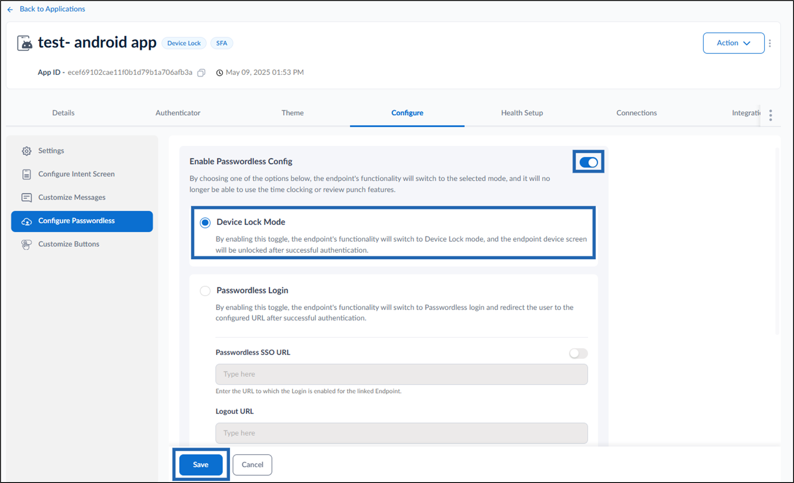Screen dimensions: 794x483
Task: Click the Passwordless SSO URL input field
Action: 402,374
